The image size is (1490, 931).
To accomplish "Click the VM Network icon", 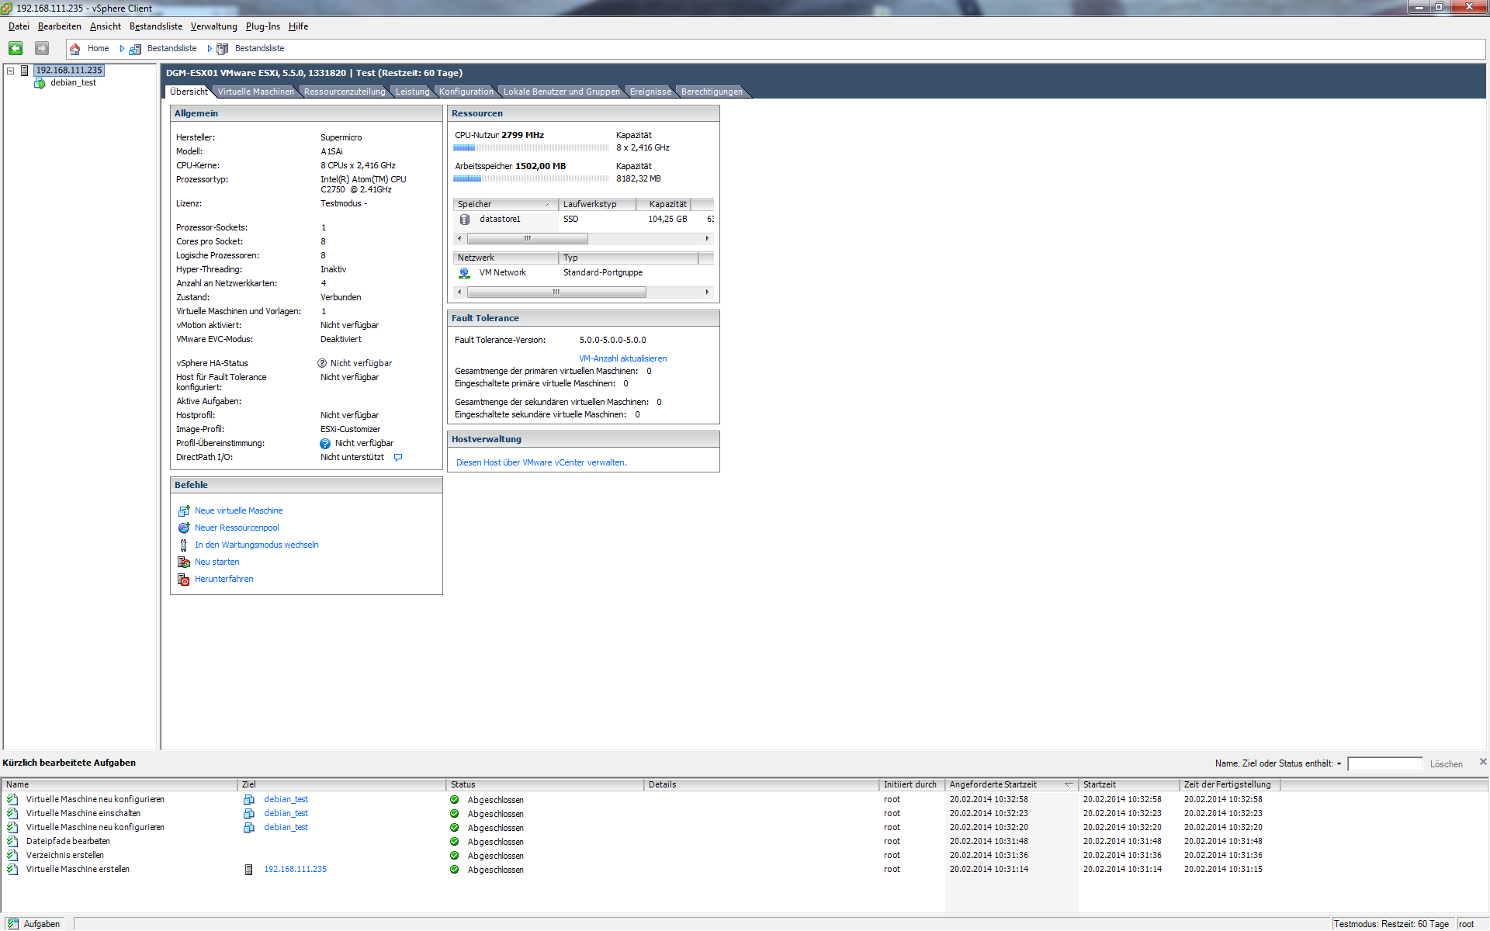I will pos(464,273).
